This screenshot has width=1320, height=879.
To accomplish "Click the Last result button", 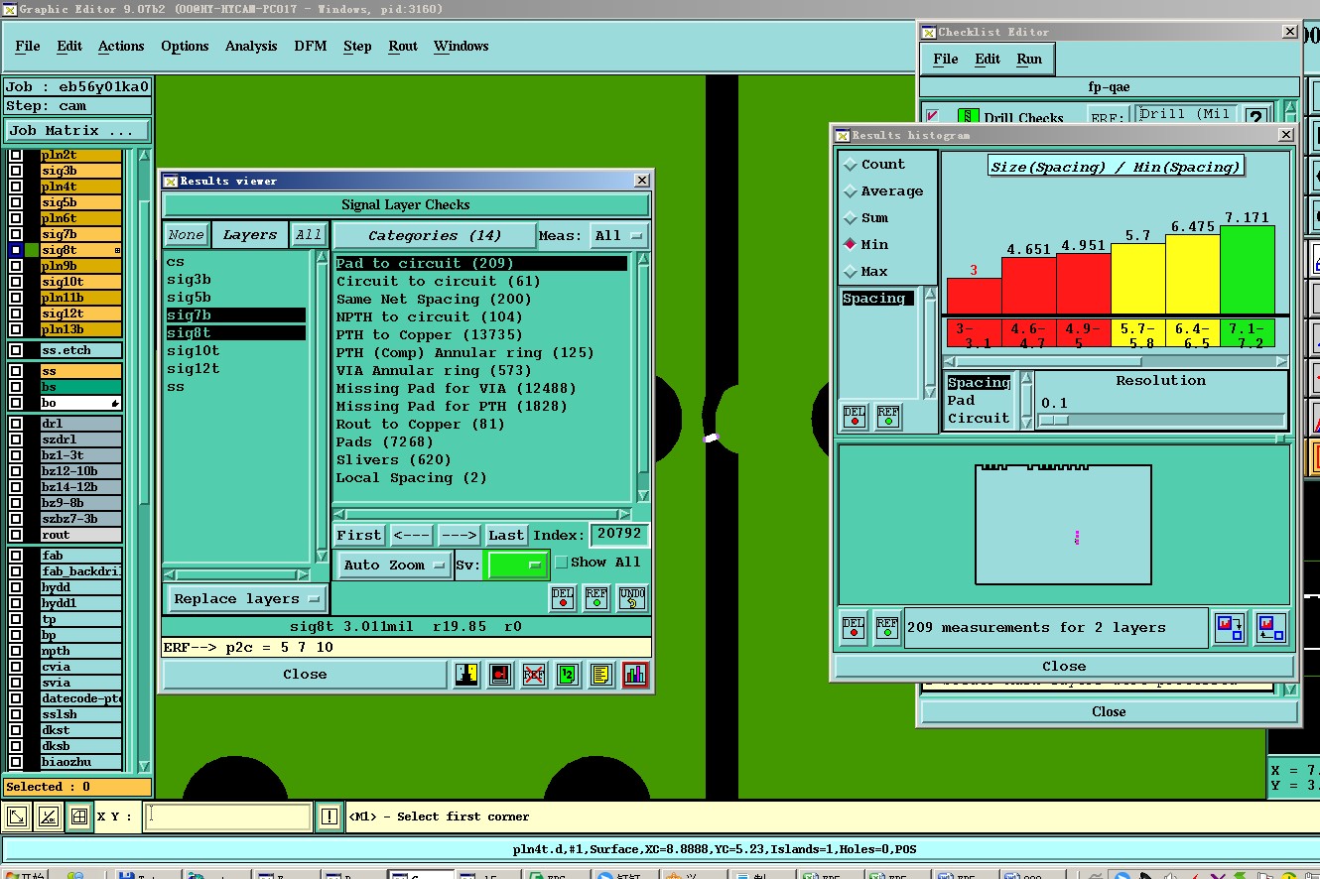I will (506, 536).
